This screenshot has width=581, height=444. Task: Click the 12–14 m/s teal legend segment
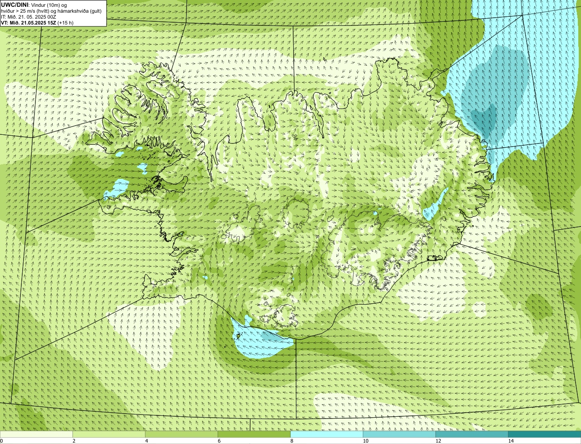coord(472,434)
